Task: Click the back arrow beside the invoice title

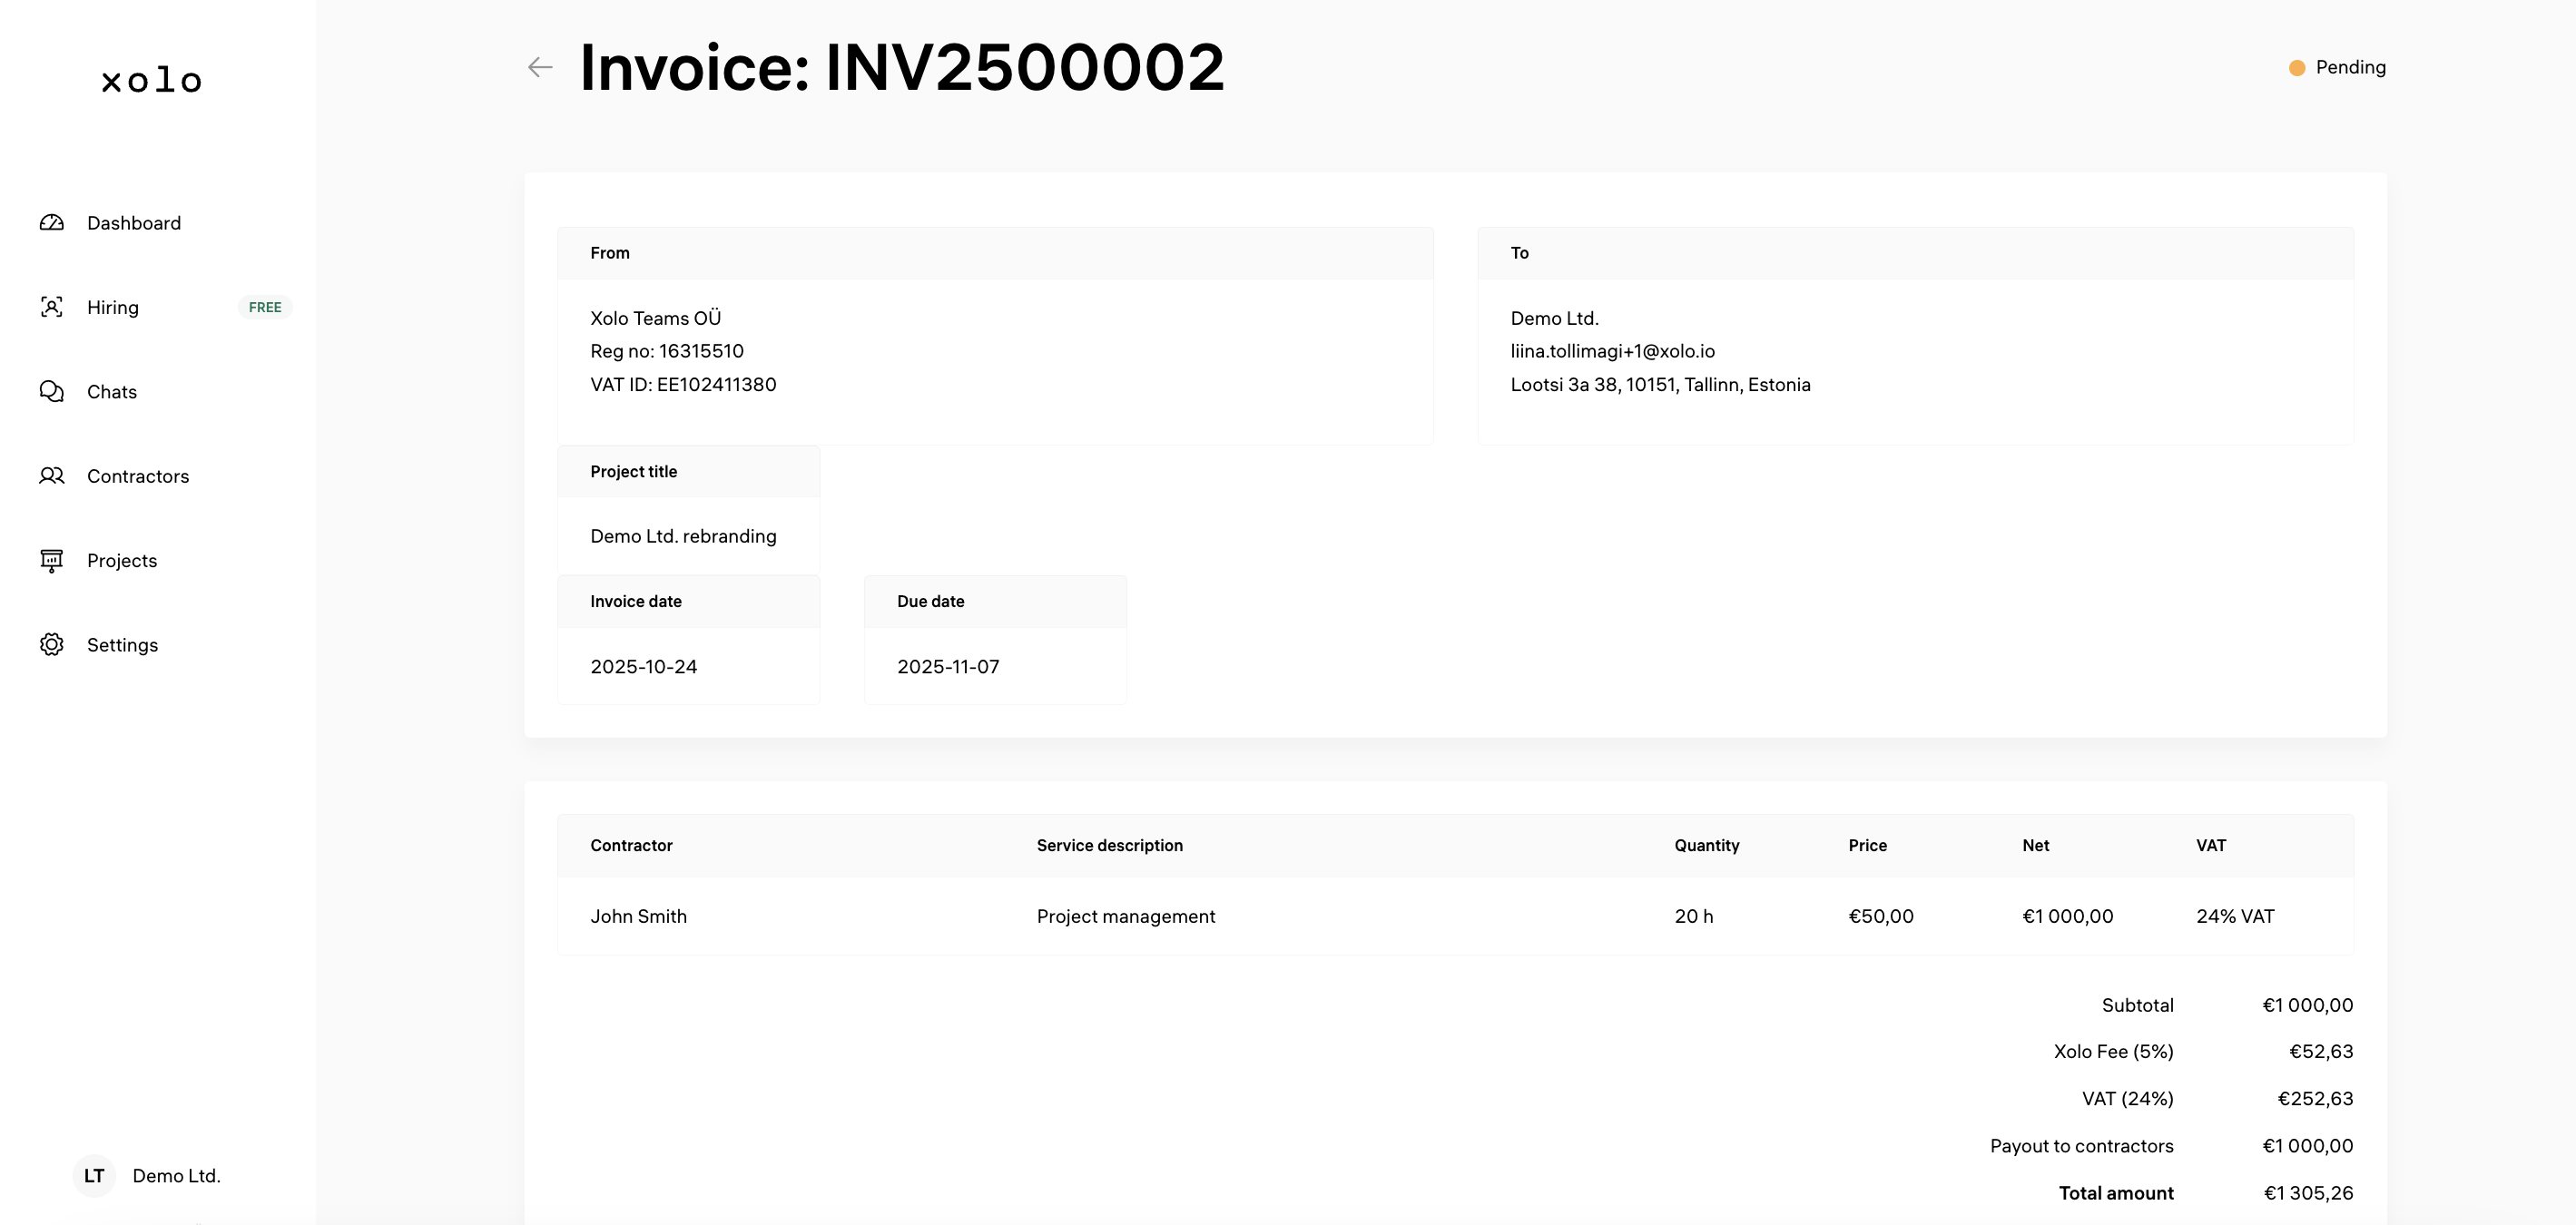Action: coord(539,66)
